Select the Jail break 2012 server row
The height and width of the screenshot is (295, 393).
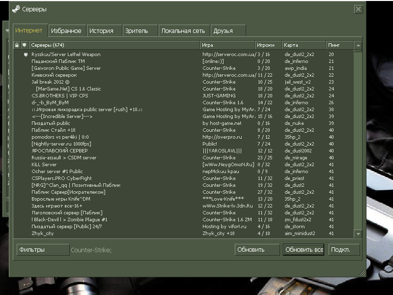183,82
